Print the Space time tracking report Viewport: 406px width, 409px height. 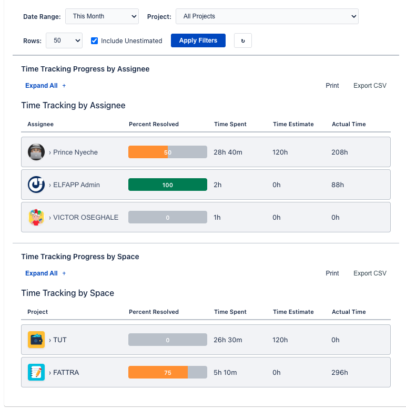(332, 273)
